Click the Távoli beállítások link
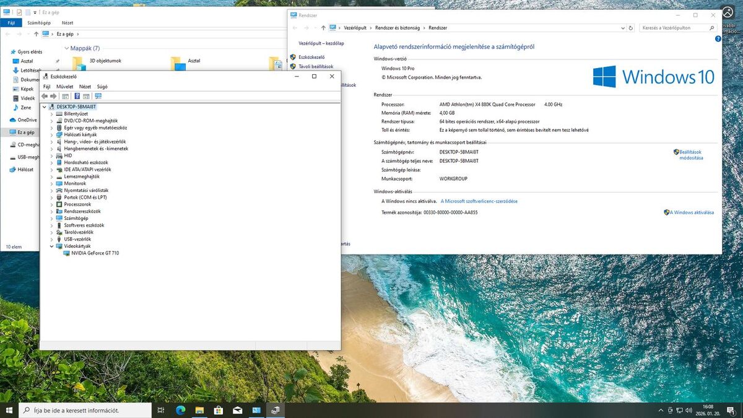Viewport: 743px width, 418px height. (x=316, y=66)
